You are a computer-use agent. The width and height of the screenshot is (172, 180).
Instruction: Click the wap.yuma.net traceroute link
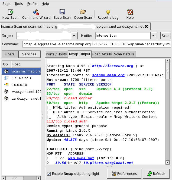tap(81, 158)
